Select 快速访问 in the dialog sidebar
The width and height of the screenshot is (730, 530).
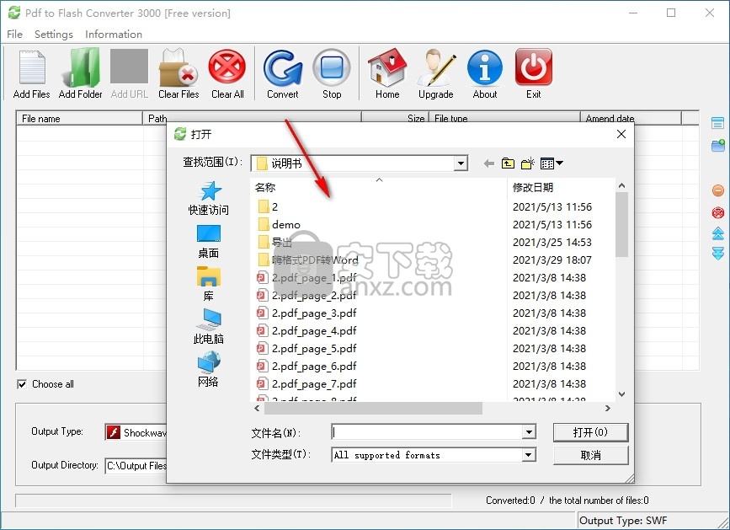point(208,198)
